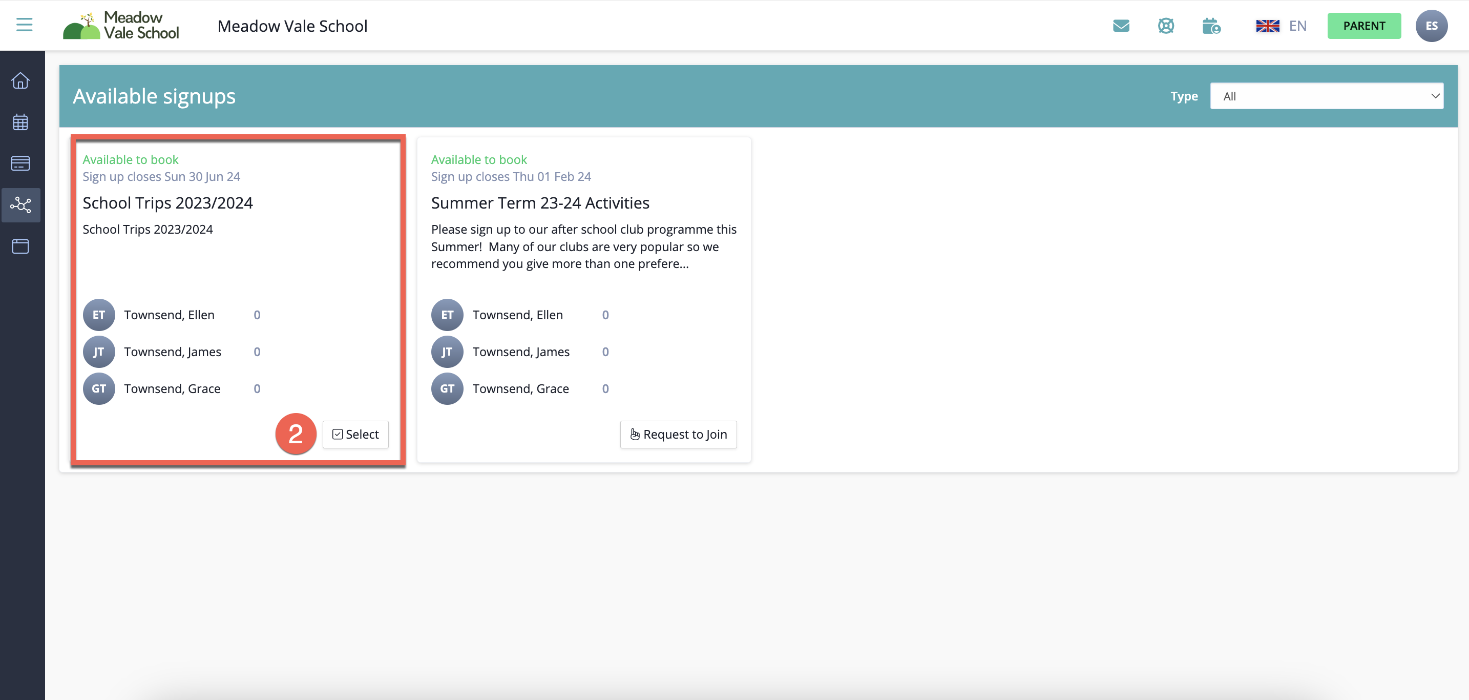Open Summer Term 23-24 Activities title
This screenshot has width=1469, height=700.
coord(539,203)
